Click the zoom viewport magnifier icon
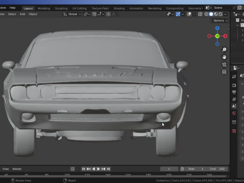Image resolution: width=244 pixels, height=183 pixels. point(224,49)
